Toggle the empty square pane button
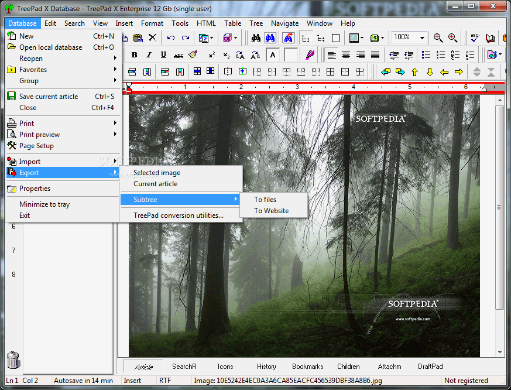 [x=335, y=38]
